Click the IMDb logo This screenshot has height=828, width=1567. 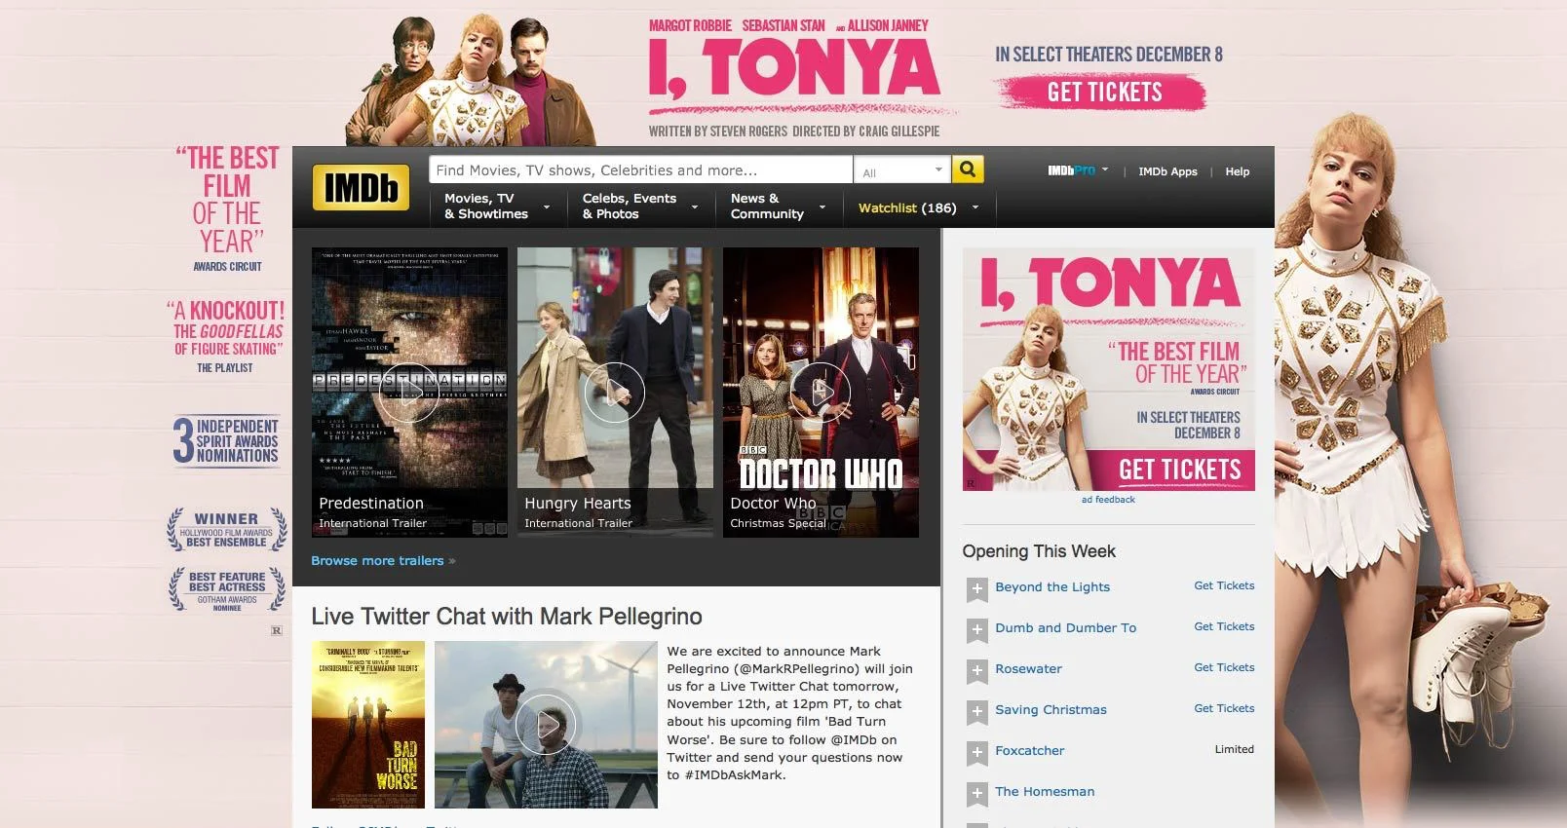361,187
